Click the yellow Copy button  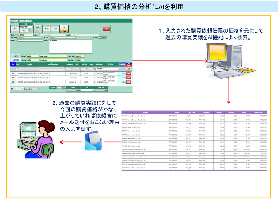point(64,31)
